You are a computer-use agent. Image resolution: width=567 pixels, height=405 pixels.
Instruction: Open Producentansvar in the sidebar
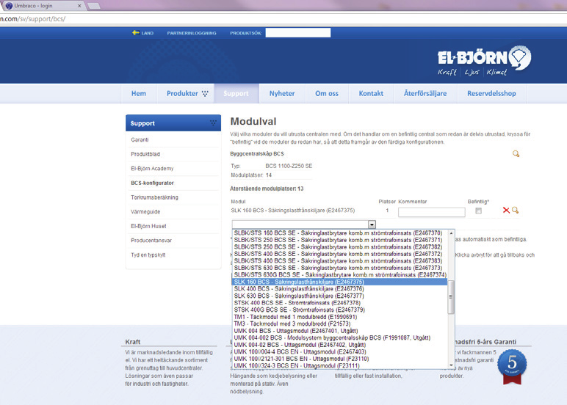[x=151, y=241]
